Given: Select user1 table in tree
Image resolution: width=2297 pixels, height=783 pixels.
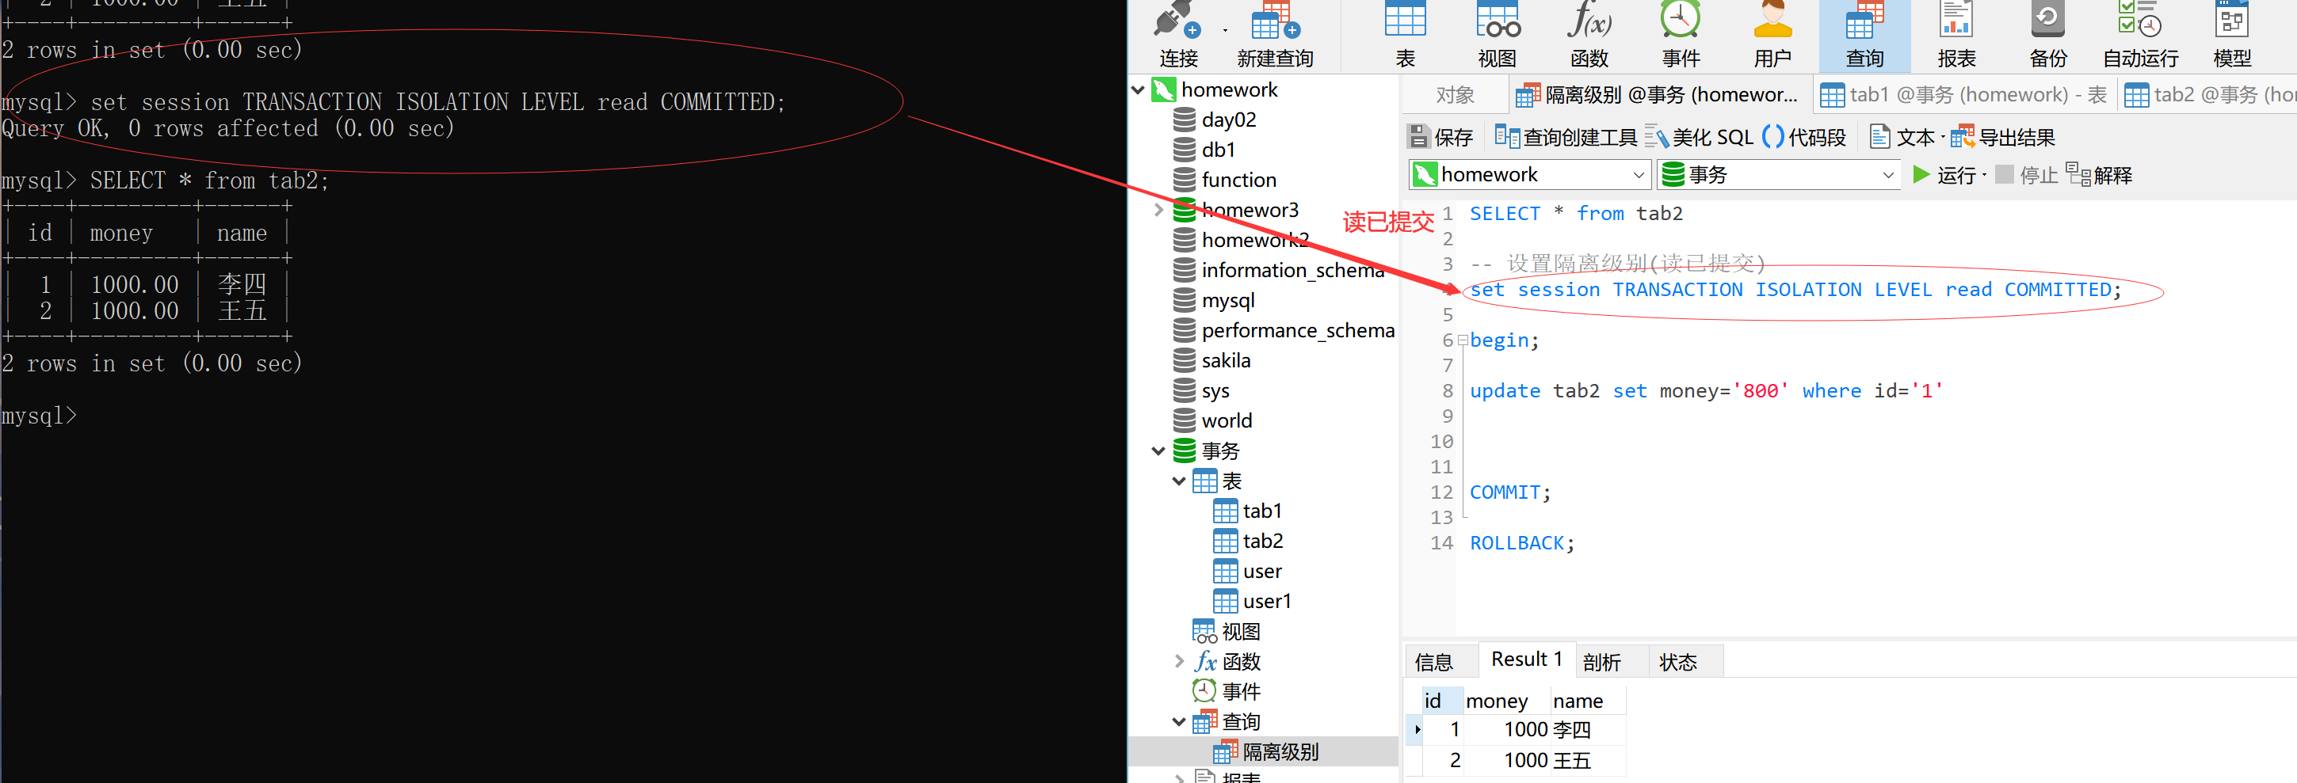Looking at the screenshot, I should (1266, 601).
